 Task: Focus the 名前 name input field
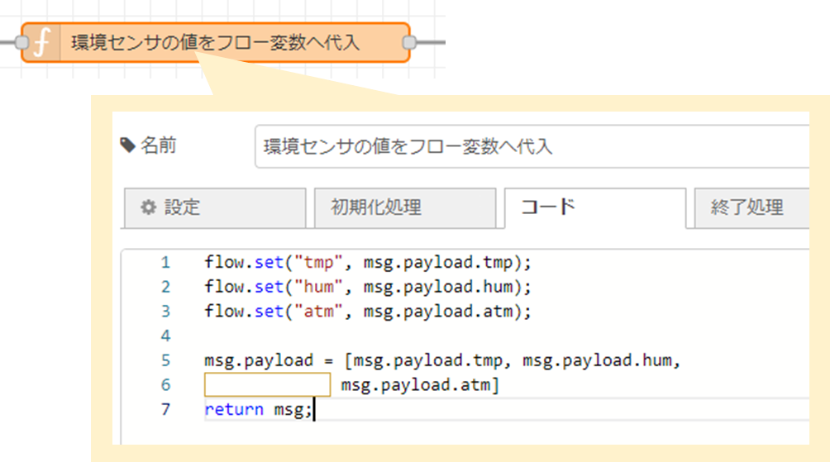coord(532,146)
